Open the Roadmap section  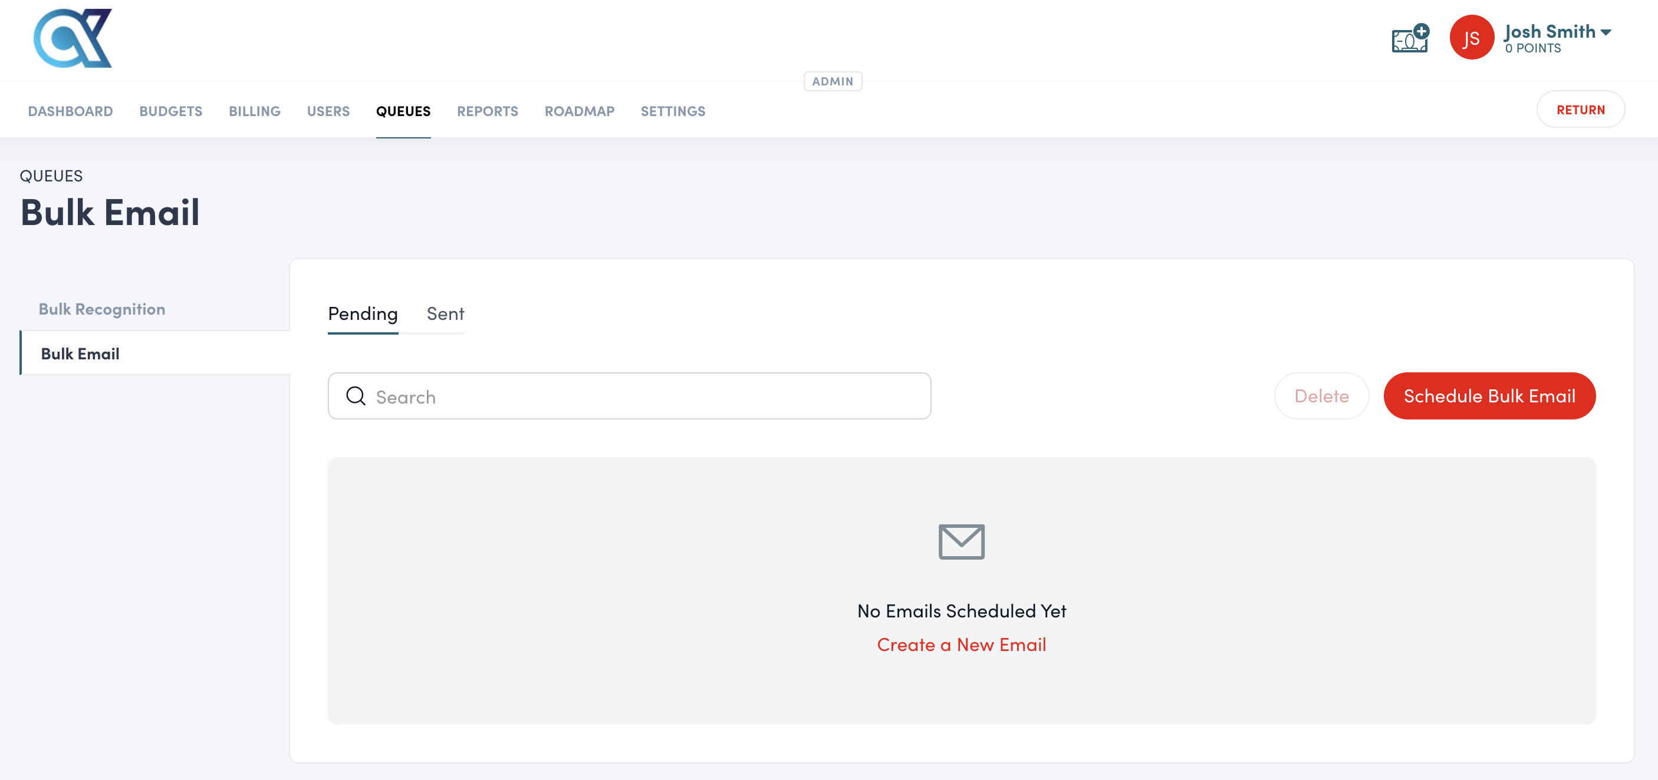pos(578,111)
